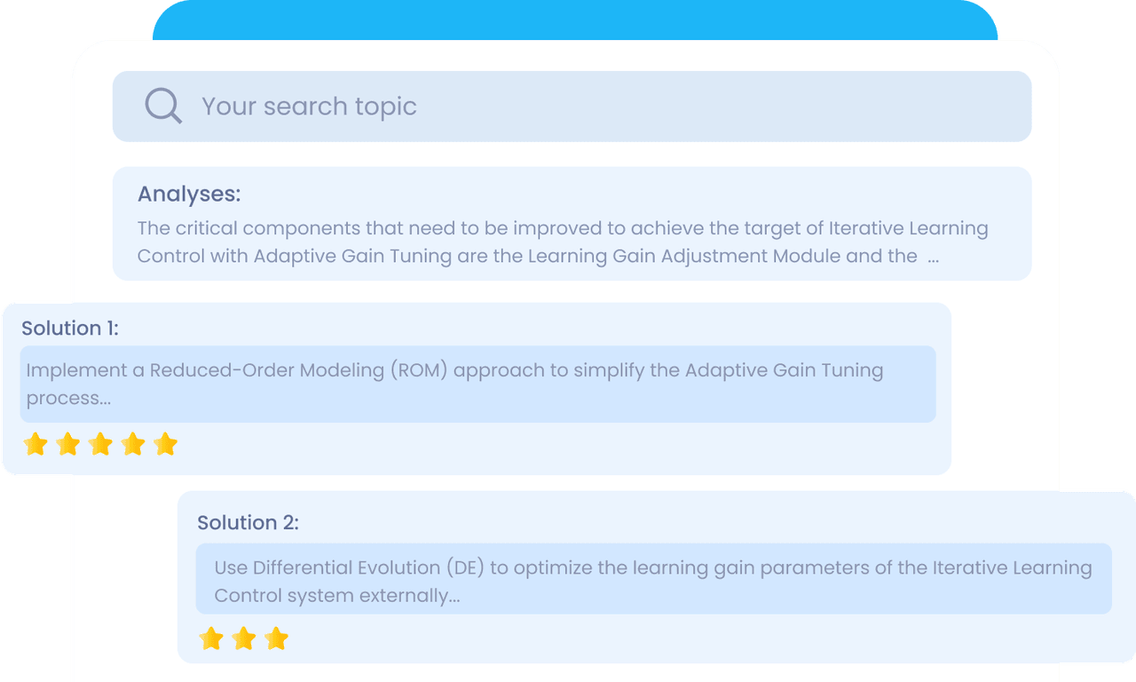Rate Solution 1 with the first star

[x=35, y=444]
